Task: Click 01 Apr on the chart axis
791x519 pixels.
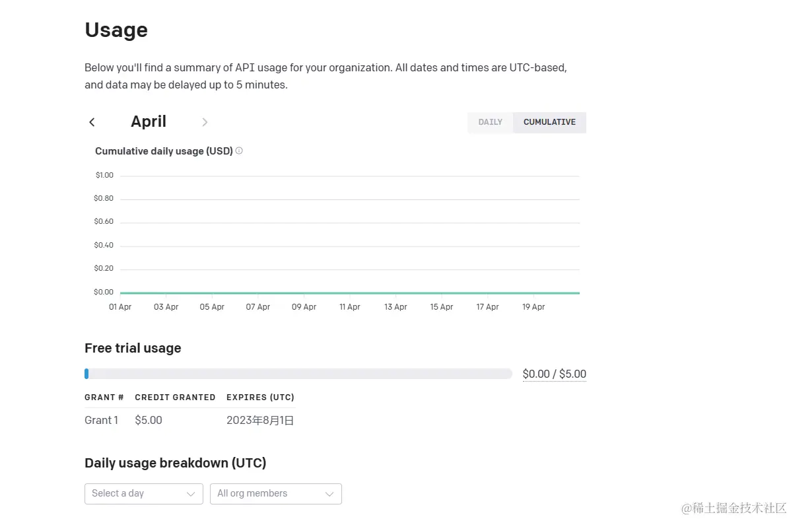Action: [120, 307]
